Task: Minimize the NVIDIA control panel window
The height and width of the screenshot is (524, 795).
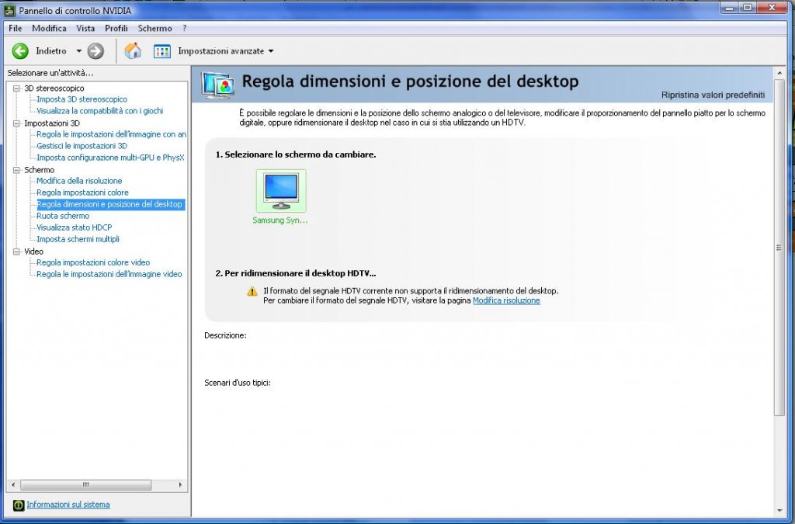Action: (x=730, y=8)
